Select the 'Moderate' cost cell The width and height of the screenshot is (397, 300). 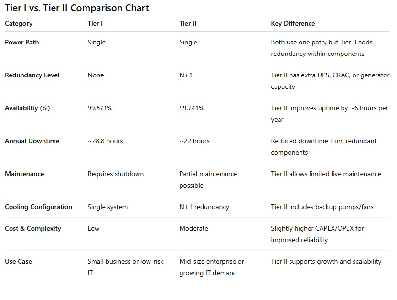193,228
